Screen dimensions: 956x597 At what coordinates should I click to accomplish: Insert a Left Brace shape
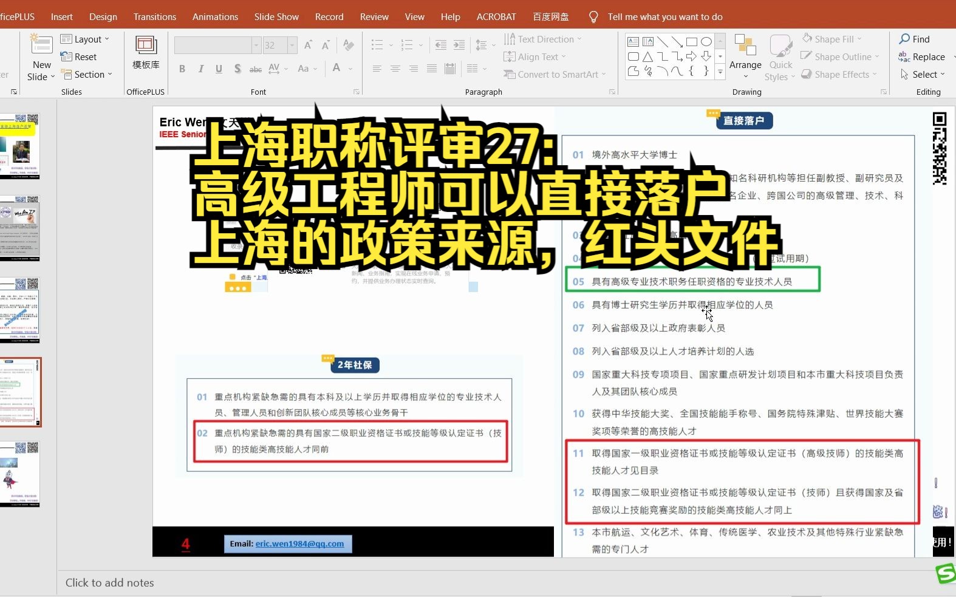692,71
